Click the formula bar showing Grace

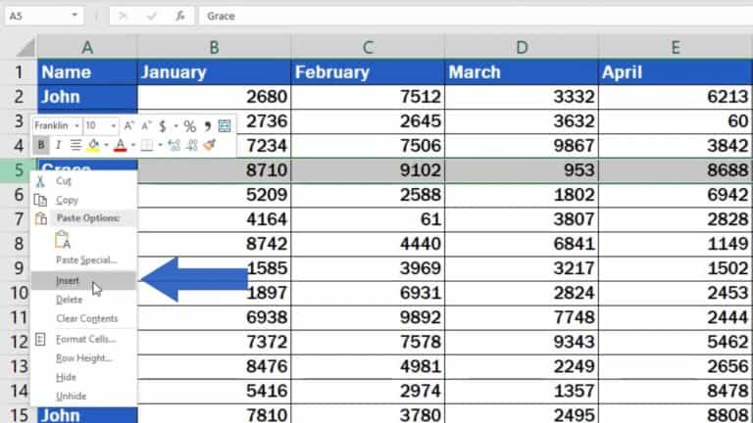click(471, 16)
